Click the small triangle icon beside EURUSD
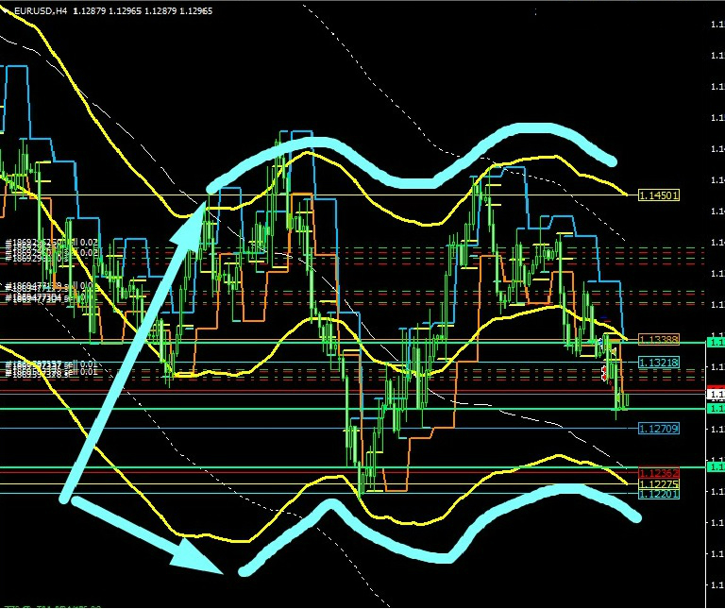The image size is (725, 609). [x=7, y=10]
